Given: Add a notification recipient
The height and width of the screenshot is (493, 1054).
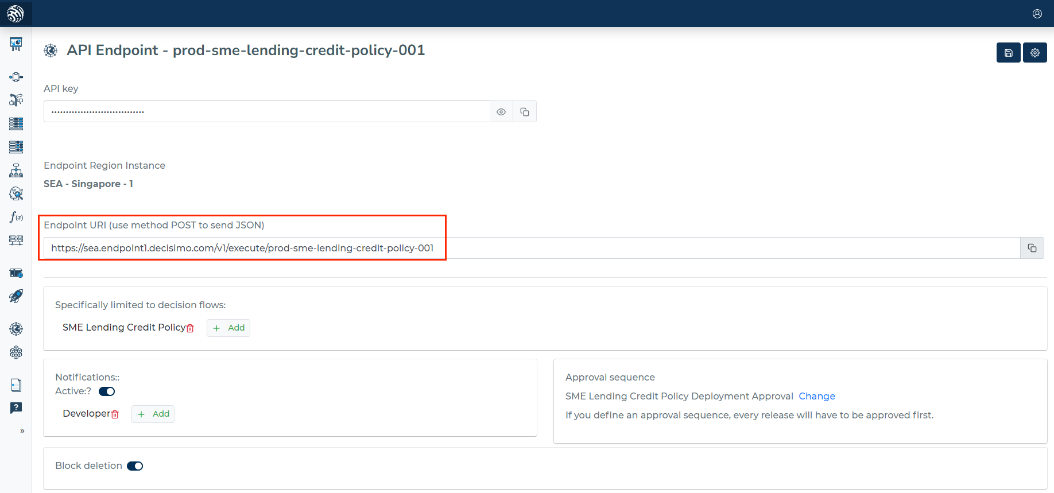Looking at the screenshot, I should point(153,414).
